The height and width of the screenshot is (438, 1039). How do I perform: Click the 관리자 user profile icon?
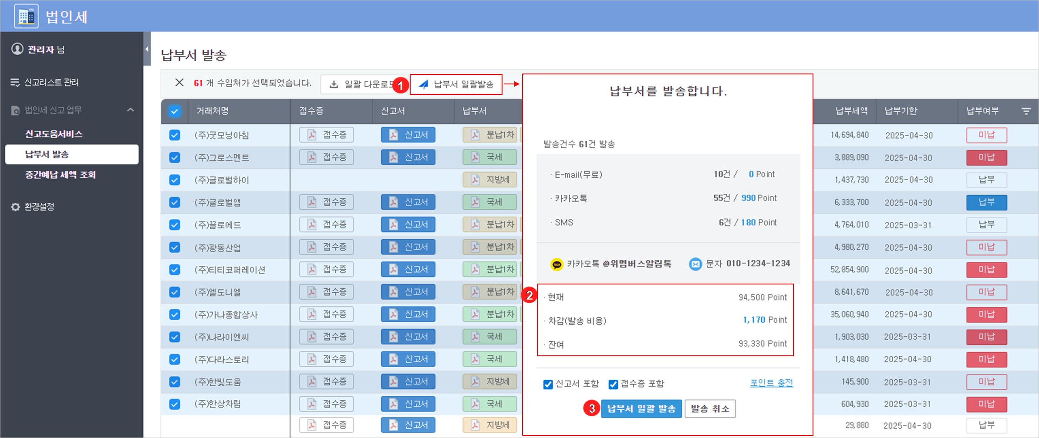(17, 49)
